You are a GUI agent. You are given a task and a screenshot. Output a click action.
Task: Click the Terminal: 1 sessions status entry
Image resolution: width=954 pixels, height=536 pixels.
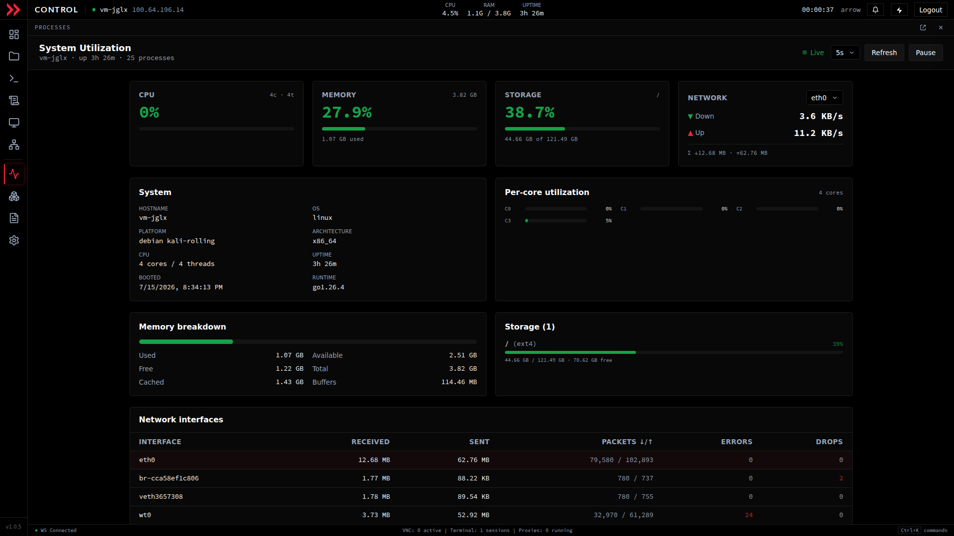tap(479, 531)
